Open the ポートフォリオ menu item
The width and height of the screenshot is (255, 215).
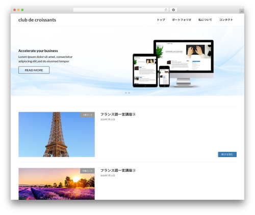(x=182, y=20)
